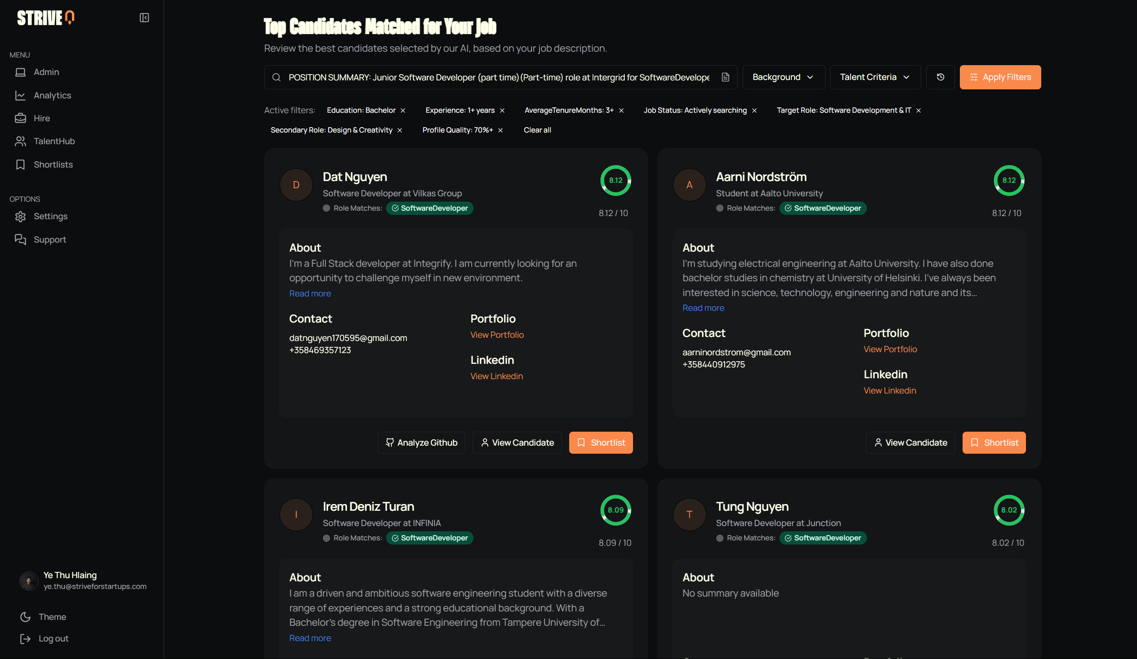This screenshot has width=1137, height=659.
Task: Shortlist Dat Nguyen
Action: (x=601, y=443)
